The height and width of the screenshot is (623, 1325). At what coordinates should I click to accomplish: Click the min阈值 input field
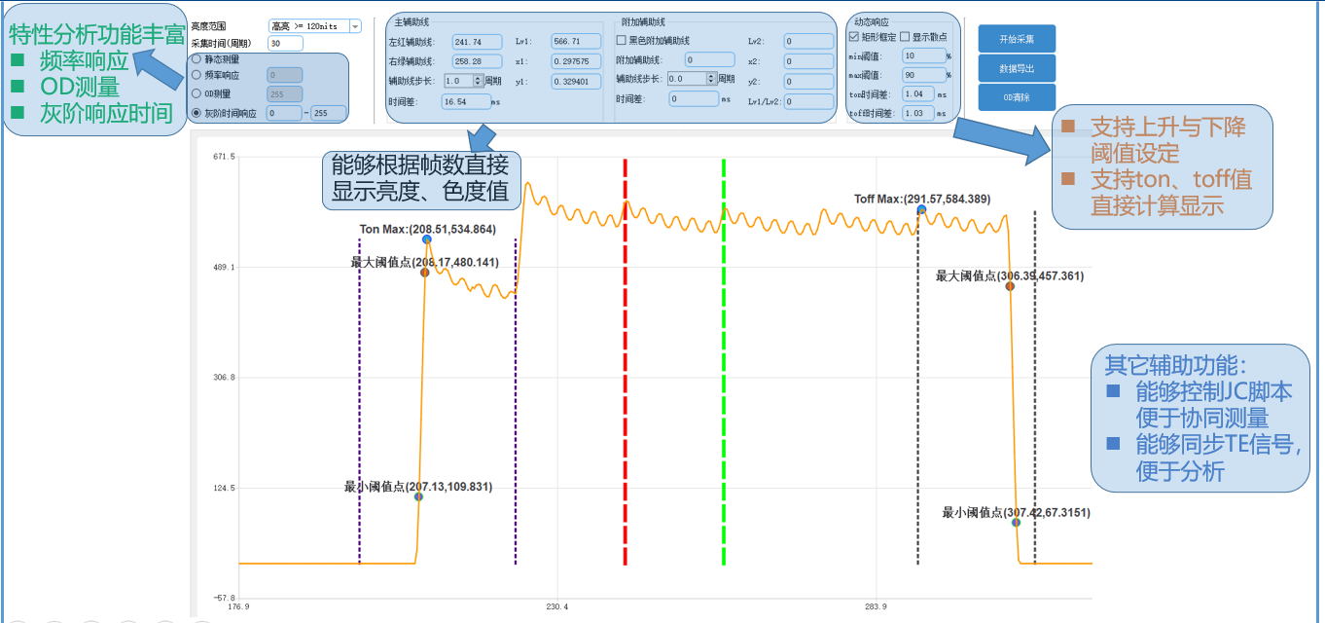922,56
